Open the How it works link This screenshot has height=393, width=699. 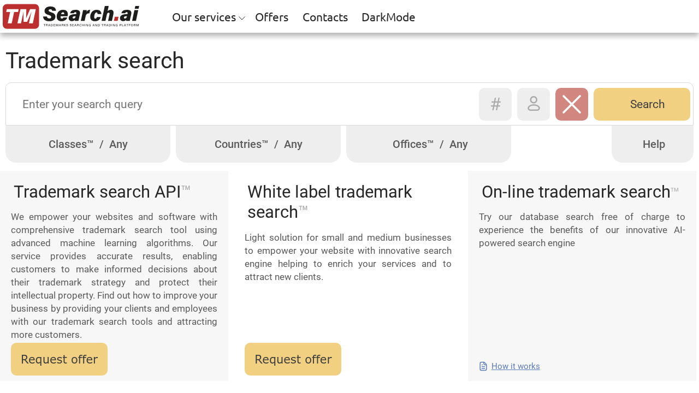point(516,365)
